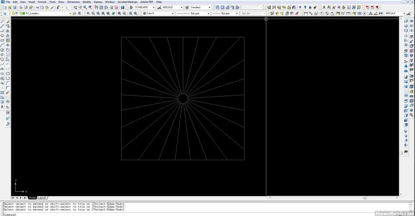Open the Color 8 color control

pyautogui.click(x=158, y=13)
